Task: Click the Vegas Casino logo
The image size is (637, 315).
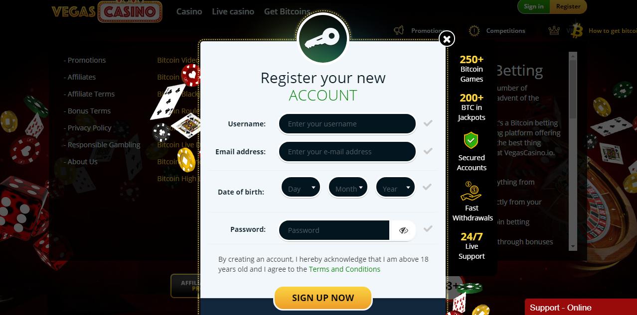Action: [x=107, y=11]
